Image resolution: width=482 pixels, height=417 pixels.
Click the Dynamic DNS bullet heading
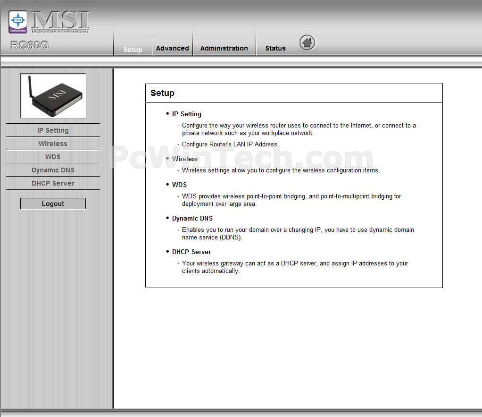(x=192, y=218)
